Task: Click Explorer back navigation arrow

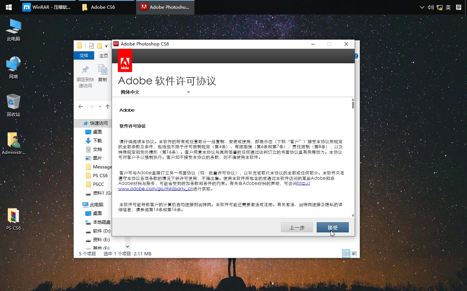Action: 81,107
